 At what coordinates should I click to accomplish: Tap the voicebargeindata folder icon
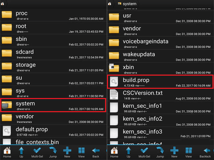pyautogui.click(x=114, y=43)
